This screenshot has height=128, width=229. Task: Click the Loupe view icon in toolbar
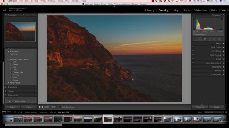[x=41, y=107]
